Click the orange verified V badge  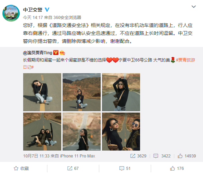coord(56,52)
